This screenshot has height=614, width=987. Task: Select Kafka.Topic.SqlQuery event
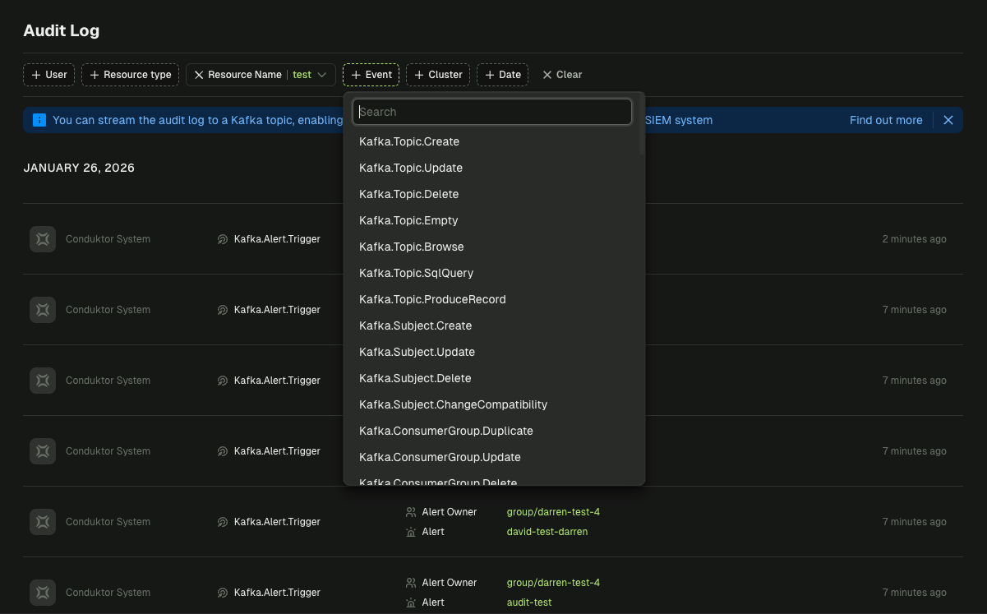pyautogui.click(x=491, y=273)
